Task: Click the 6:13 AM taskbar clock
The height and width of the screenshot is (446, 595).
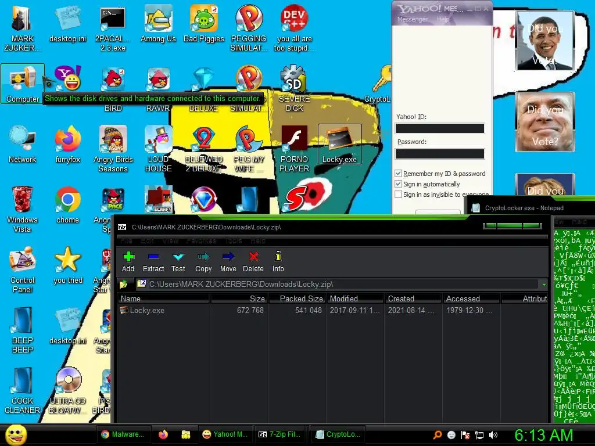Action: (x=543, y=435)
